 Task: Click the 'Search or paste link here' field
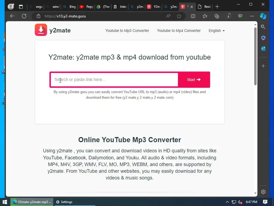tap(114, 79)
